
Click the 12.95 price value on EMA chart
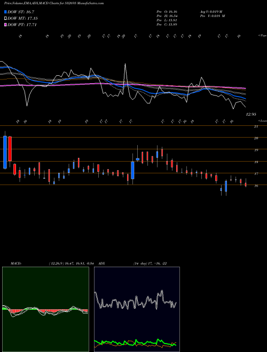251,114
